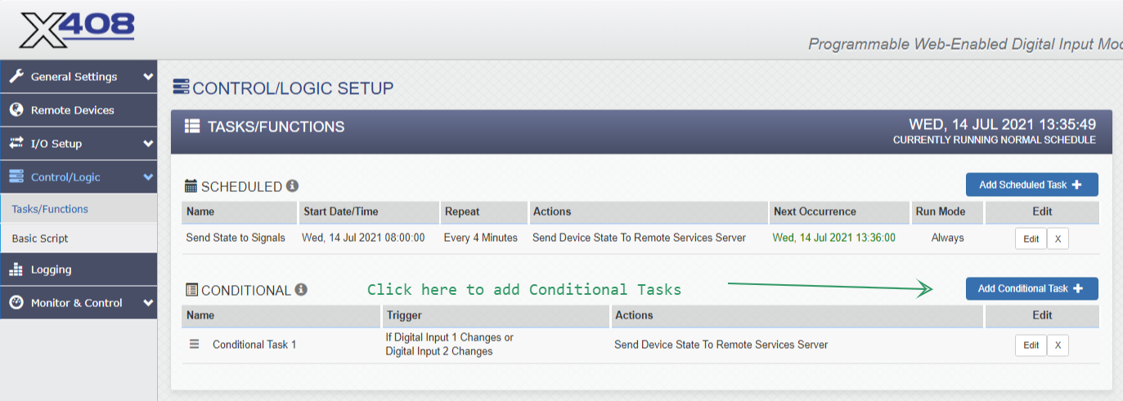1123x401 pixels.
Task: Click the I/O Setup arrows icon
Action: pyautogui.click(x=16, y=144)
